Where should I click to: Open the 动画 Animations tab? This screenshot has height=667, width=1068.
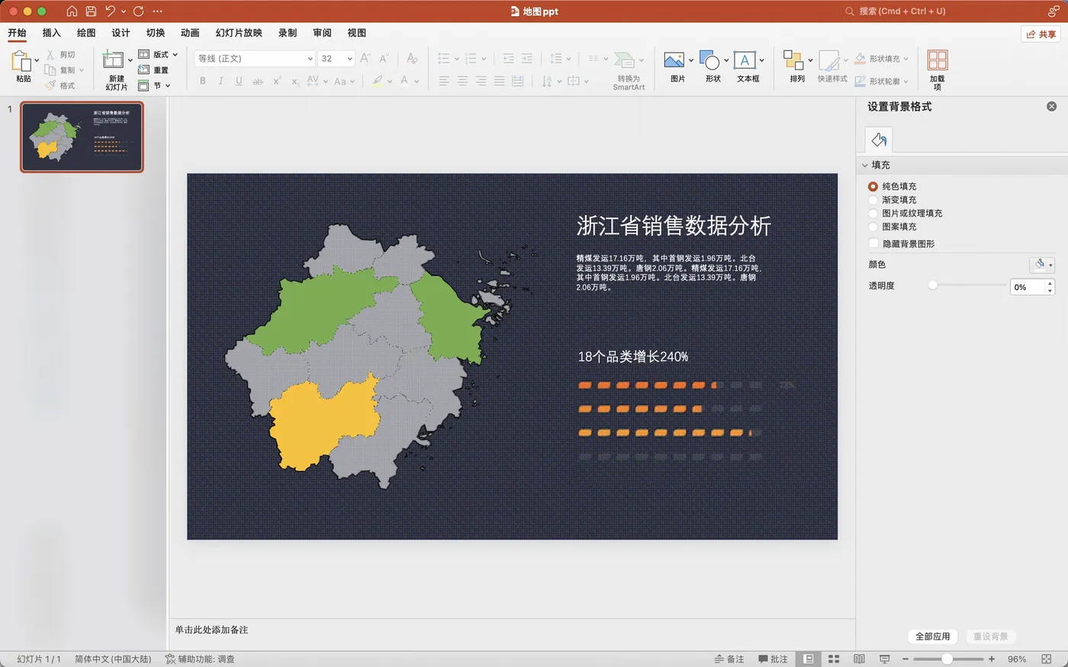[190, 33]
